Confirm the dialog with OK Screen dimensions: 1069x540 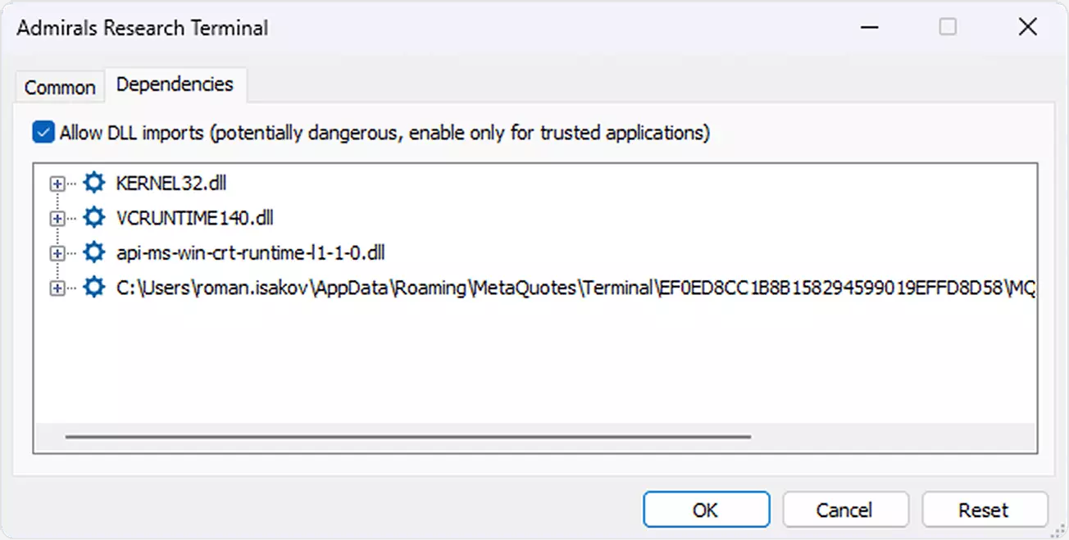706,510
